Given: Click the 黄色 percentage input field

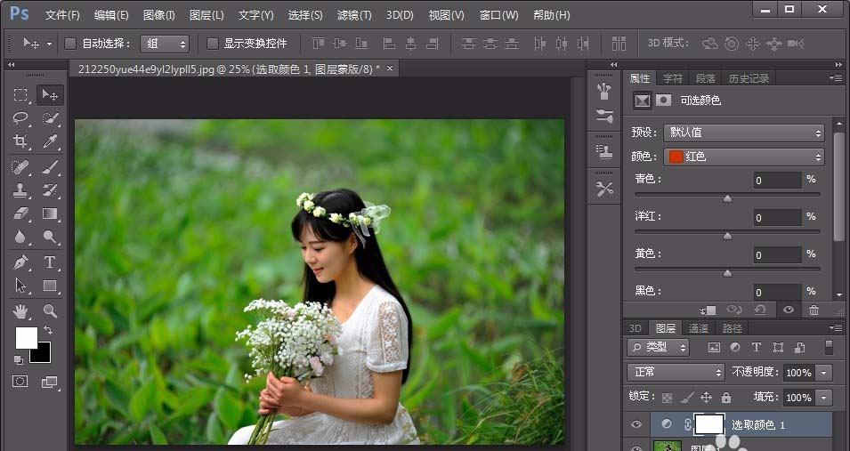Looking at the screenshot, I should tap(777, 254).
